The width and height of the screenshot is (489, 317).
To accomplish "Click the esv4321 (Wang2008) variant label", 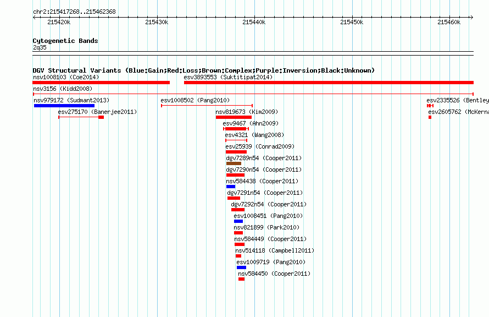I will click(254, 135).
